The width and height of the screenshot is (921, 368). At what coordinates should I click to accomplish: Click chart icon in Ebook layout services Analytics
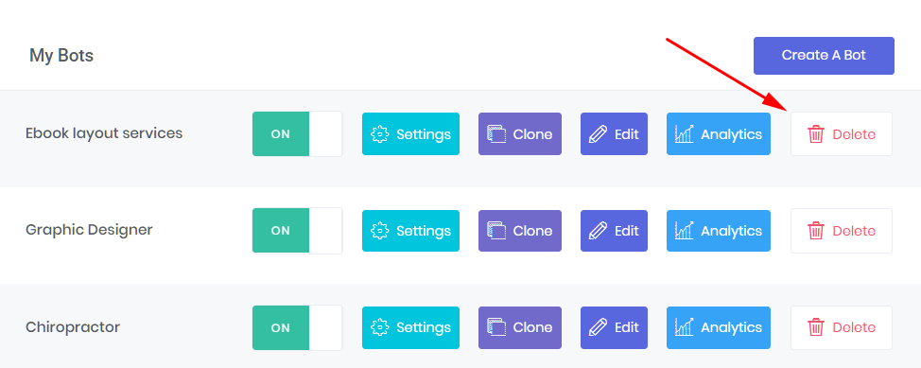point(685,134)
